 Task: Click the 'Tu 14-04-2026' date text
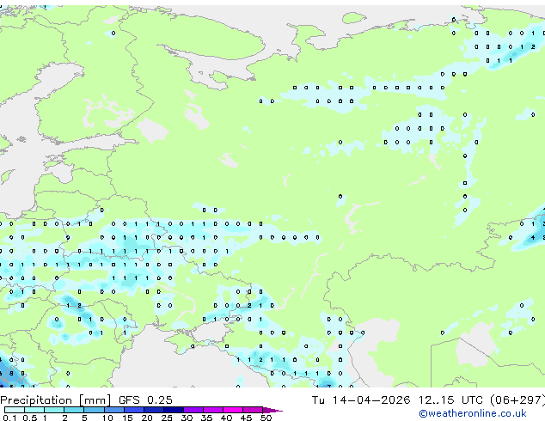(361, 400)
